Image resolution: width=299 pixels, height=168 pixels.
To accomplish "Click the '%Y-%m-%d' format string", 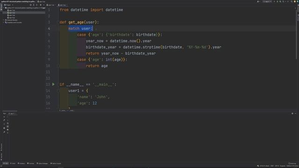I will point(197,47).
